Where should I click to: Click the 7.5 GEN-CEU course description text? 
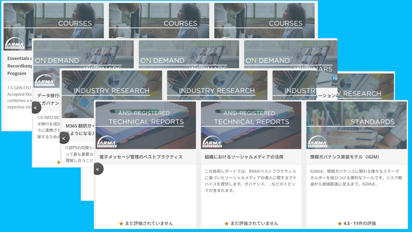(19, 97)
